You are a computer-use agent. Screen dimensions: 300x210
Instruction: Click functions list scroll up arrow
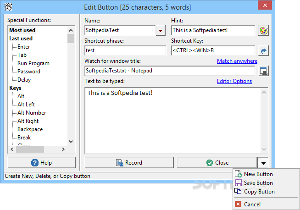point(71,30)
